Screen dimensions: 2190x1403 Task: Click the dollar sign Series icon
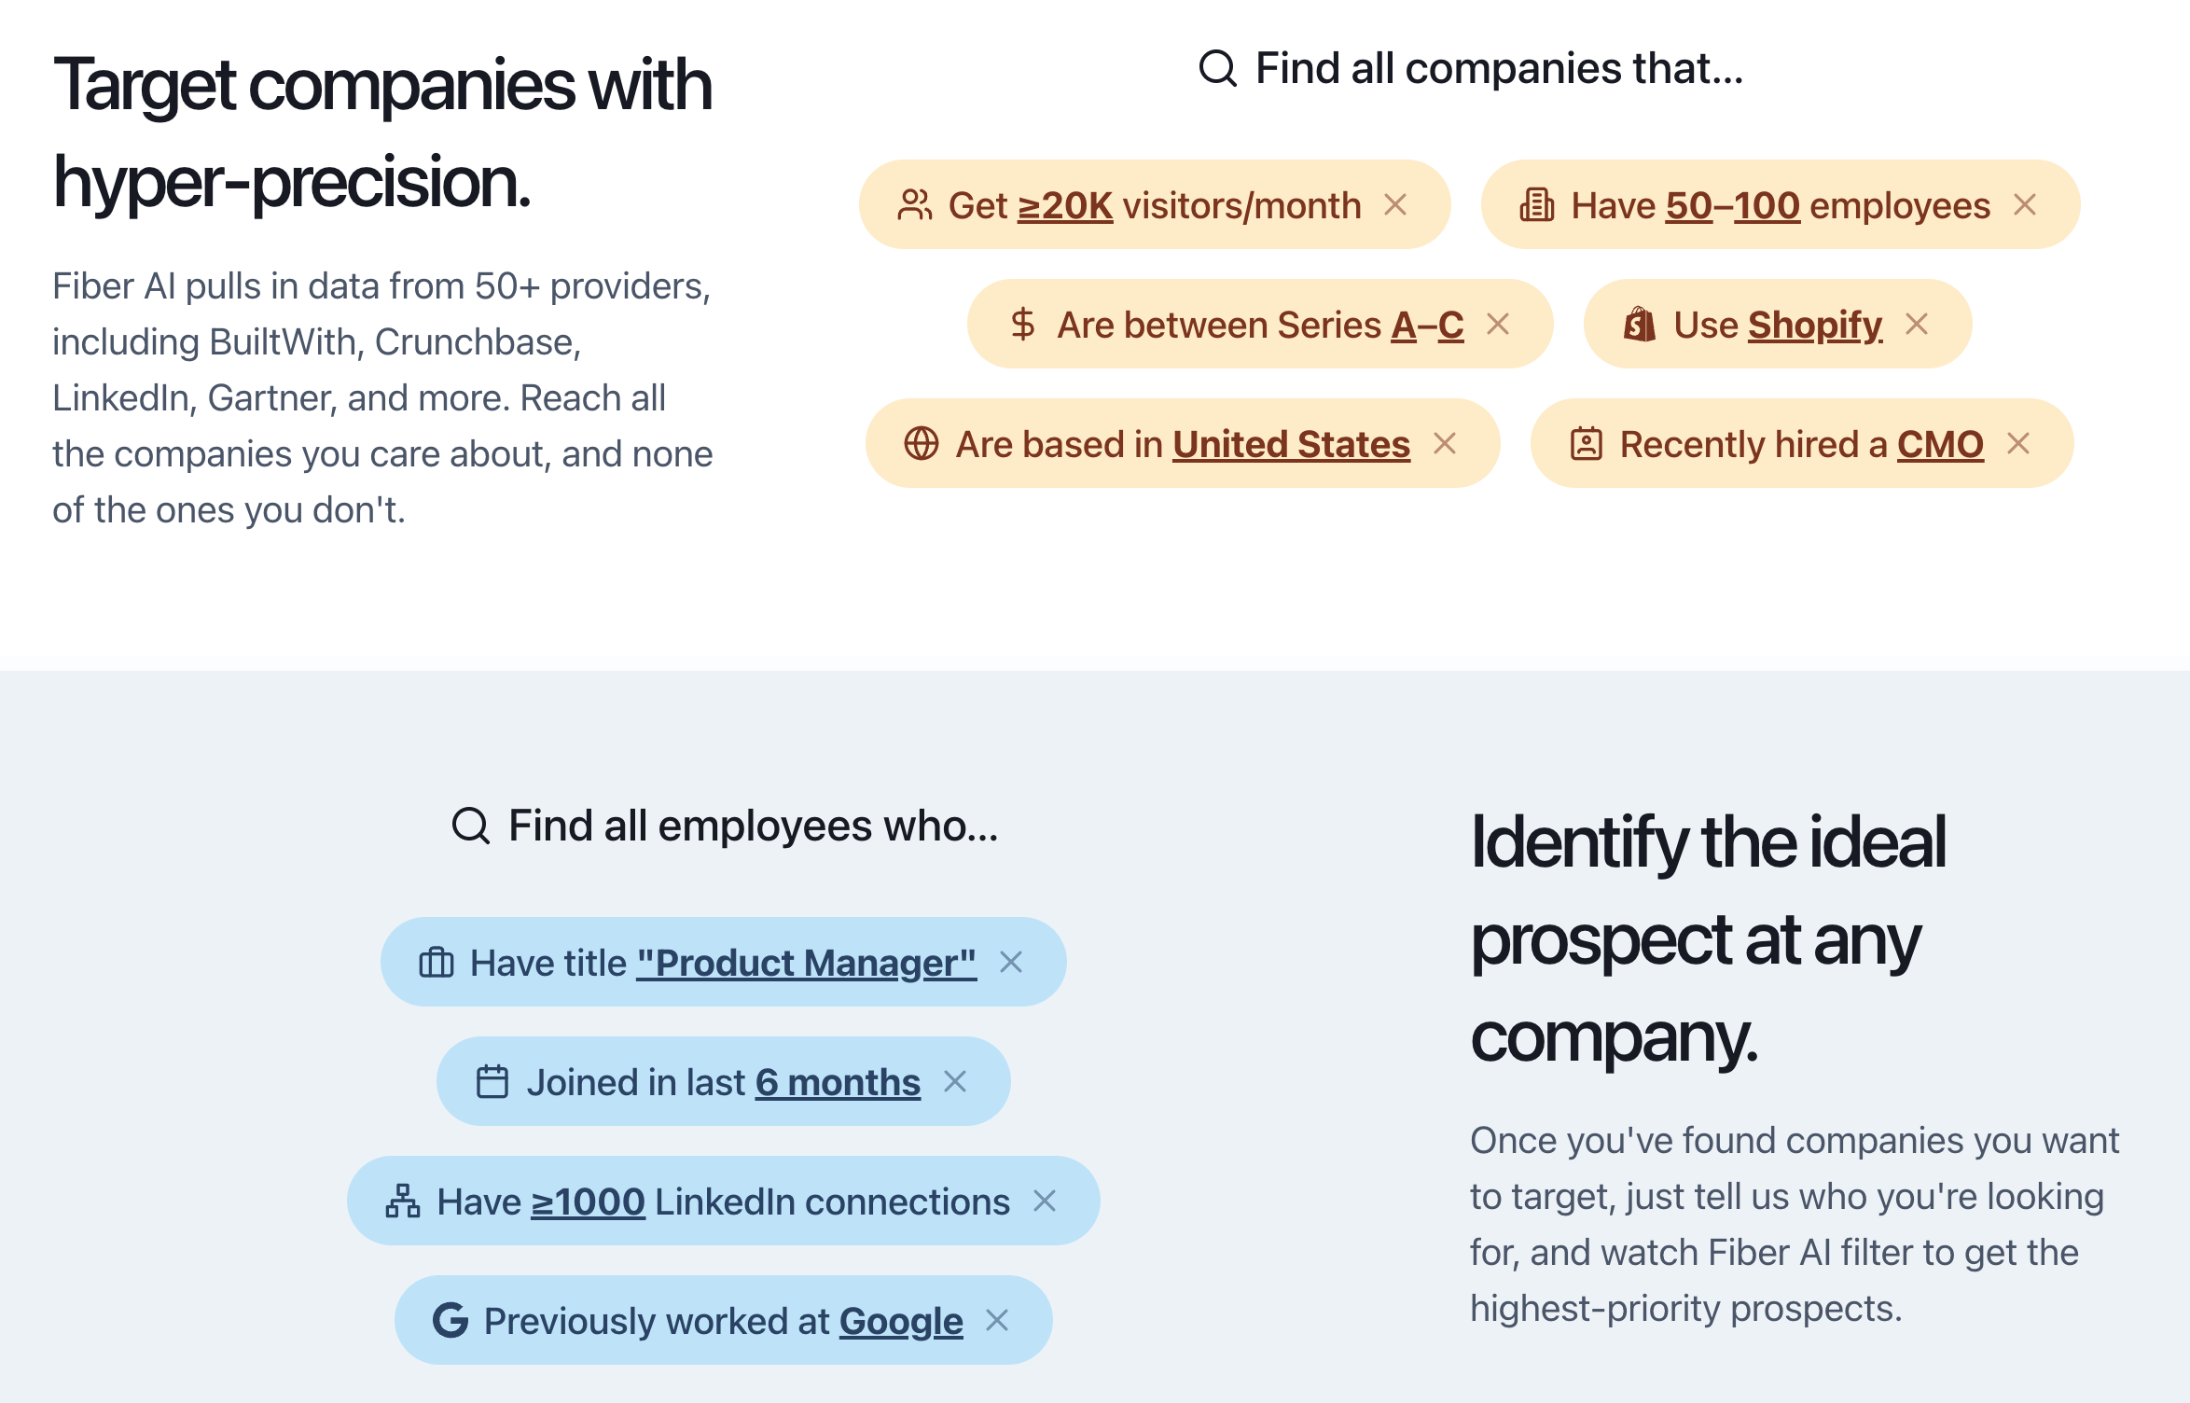click(x=1022, y=325)
